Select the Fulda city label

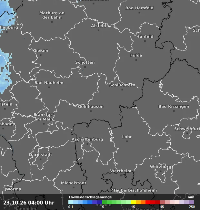coord(136,55)
